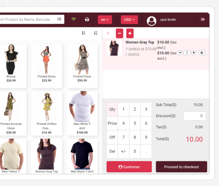Click keypad digit 2
Image resolution: width=219 pixels, height=186 pixels.
pyautogui.click(x=135, y=109)
